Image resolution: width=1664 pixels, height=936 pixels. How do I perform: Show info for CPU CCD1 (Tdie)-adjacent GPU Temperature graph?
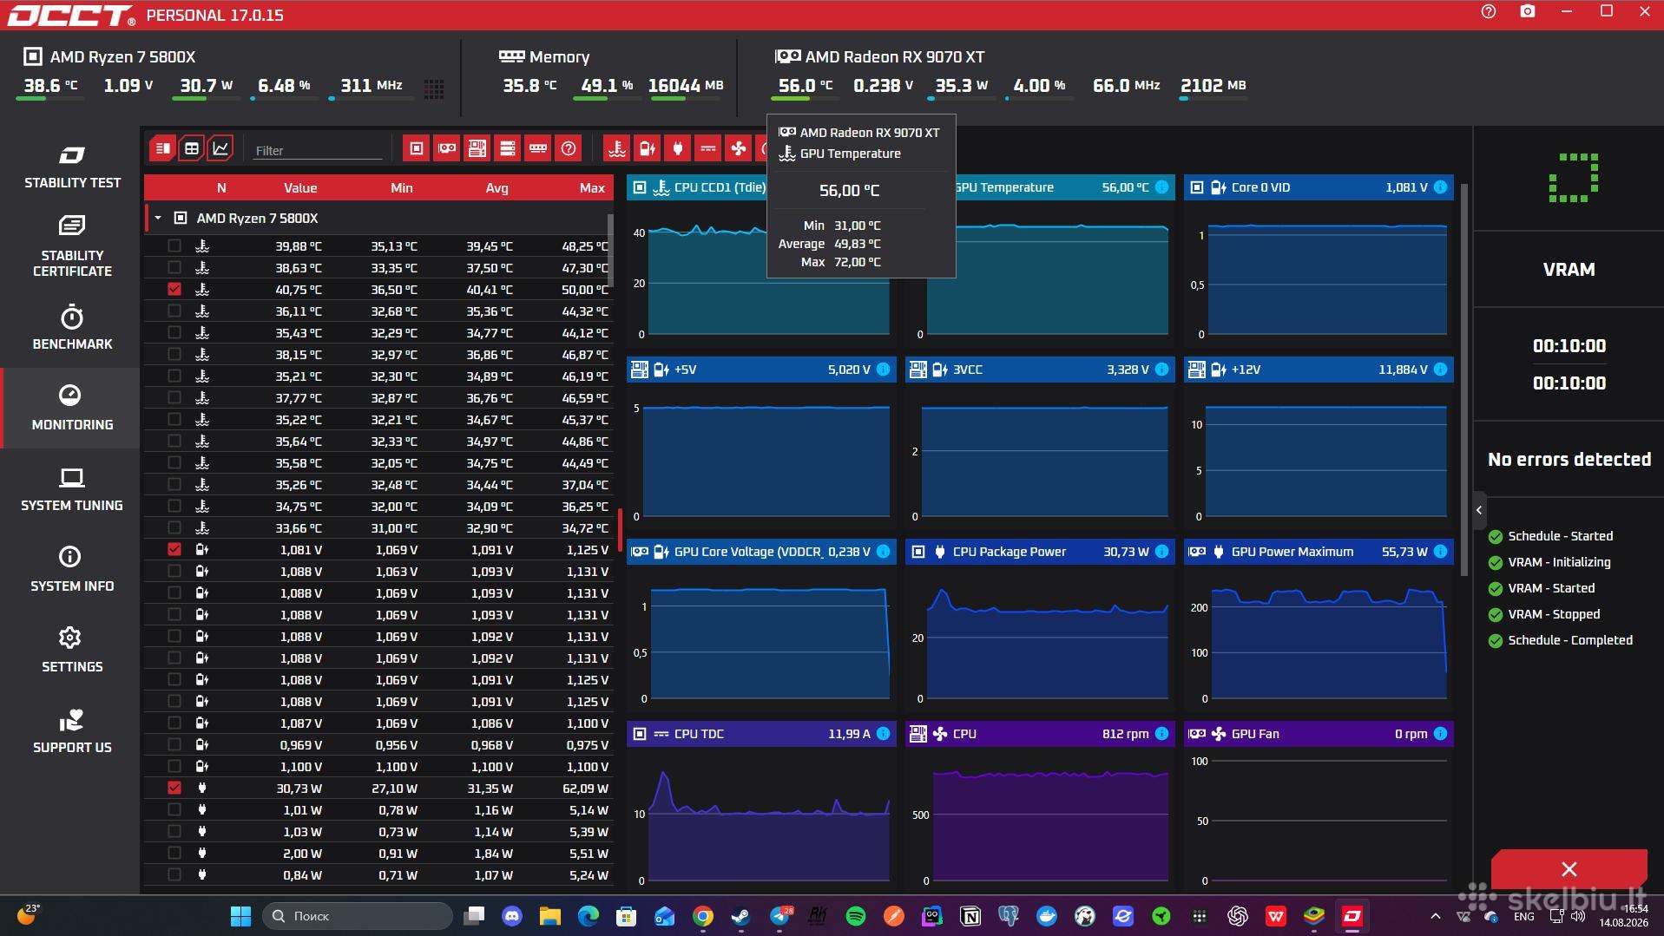1161,187
